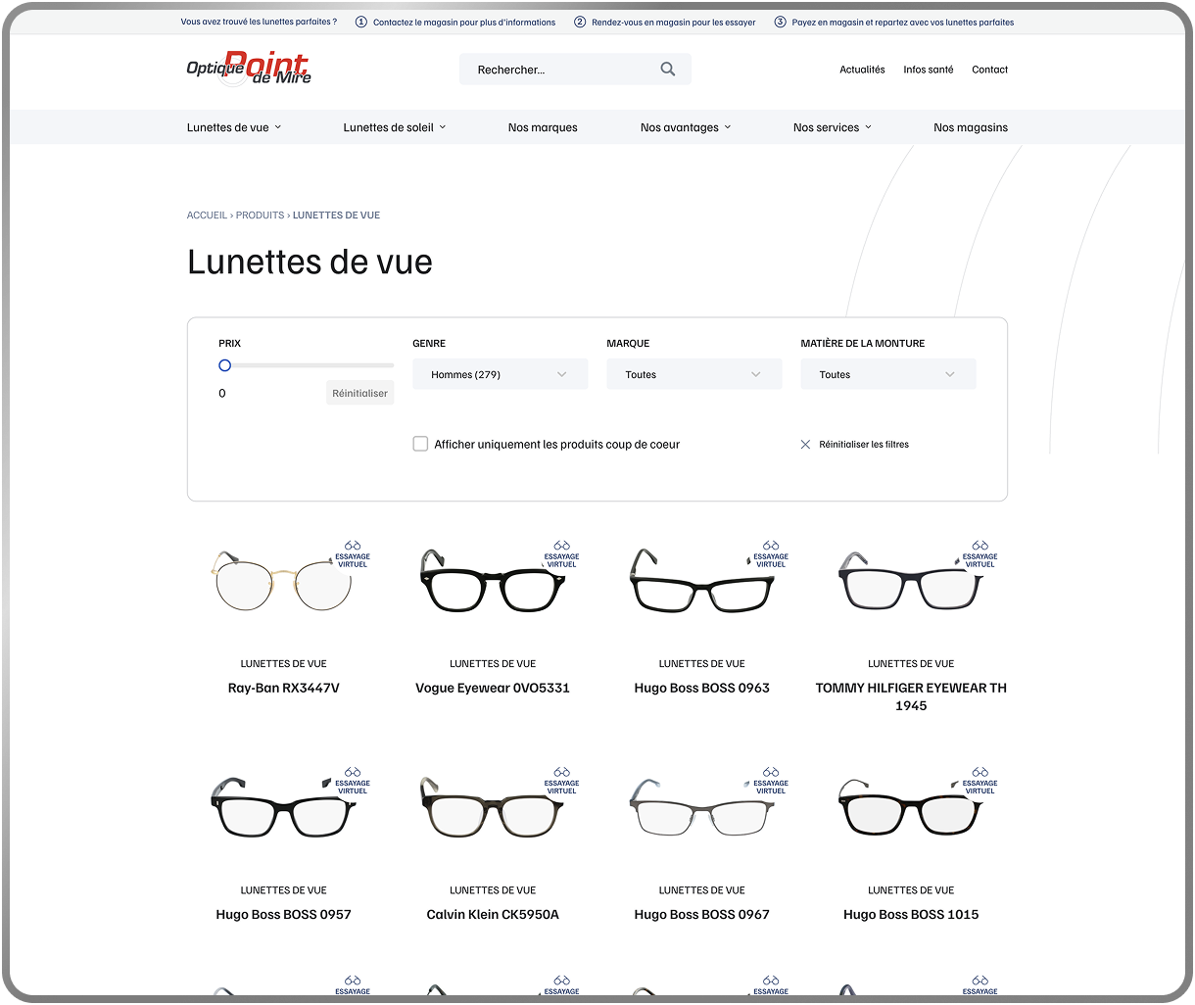1195x1005 pixels.
Task: Open the Genre dropdown showing Hommes (279)
Action: [500, 374]
